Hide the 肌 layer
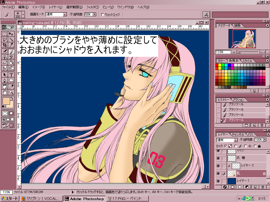Image resolution: width=270 pixels, height=202 pixels. pos(218,174)
